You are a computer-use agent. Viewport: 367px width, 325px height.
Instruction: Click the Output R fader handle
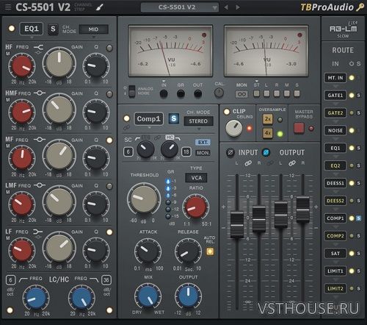point(302,209)
